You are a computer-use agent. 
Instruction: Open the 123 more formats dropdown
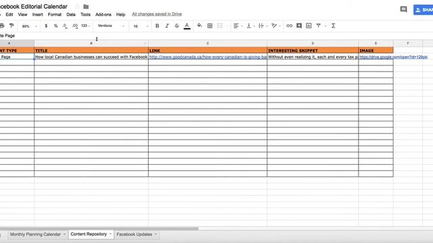[85, 26]
